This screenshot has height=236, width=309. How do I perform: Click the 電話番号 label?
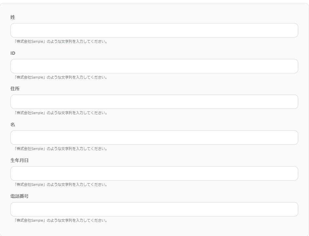click(x=20, y=196)
